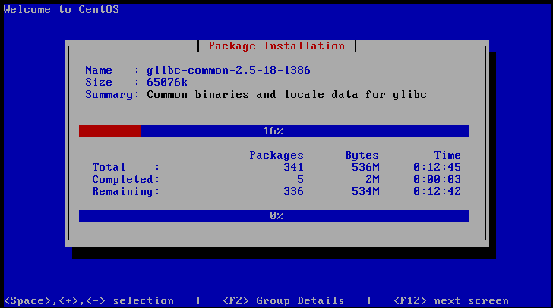Click the red package progress bar segment
Screen dimensions: 553x308
coord(109,131)
